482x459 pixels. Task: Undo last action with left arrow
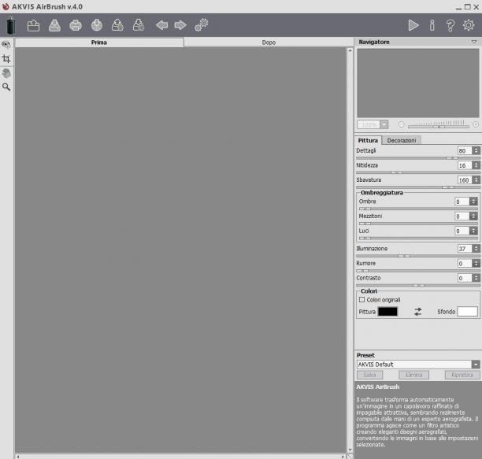(x=161, y=25)
